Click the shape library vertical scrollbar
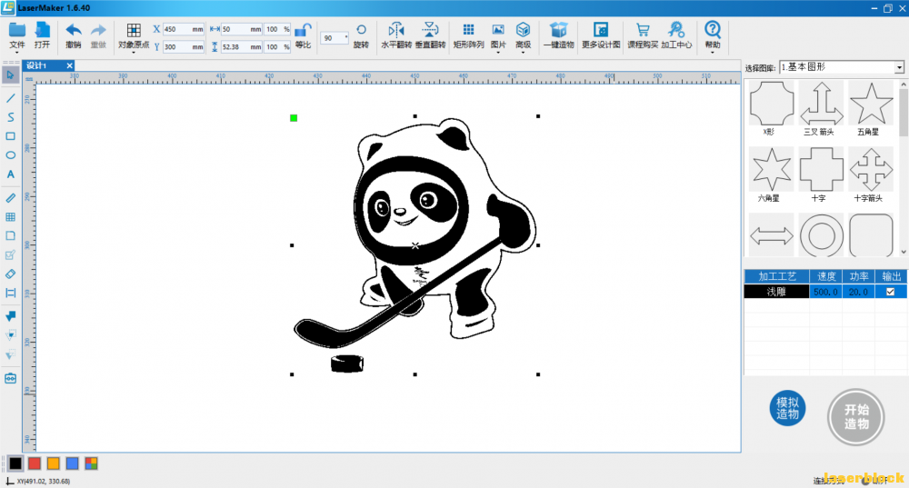This screenshot has height=488, width=909. tap(904, 168)
